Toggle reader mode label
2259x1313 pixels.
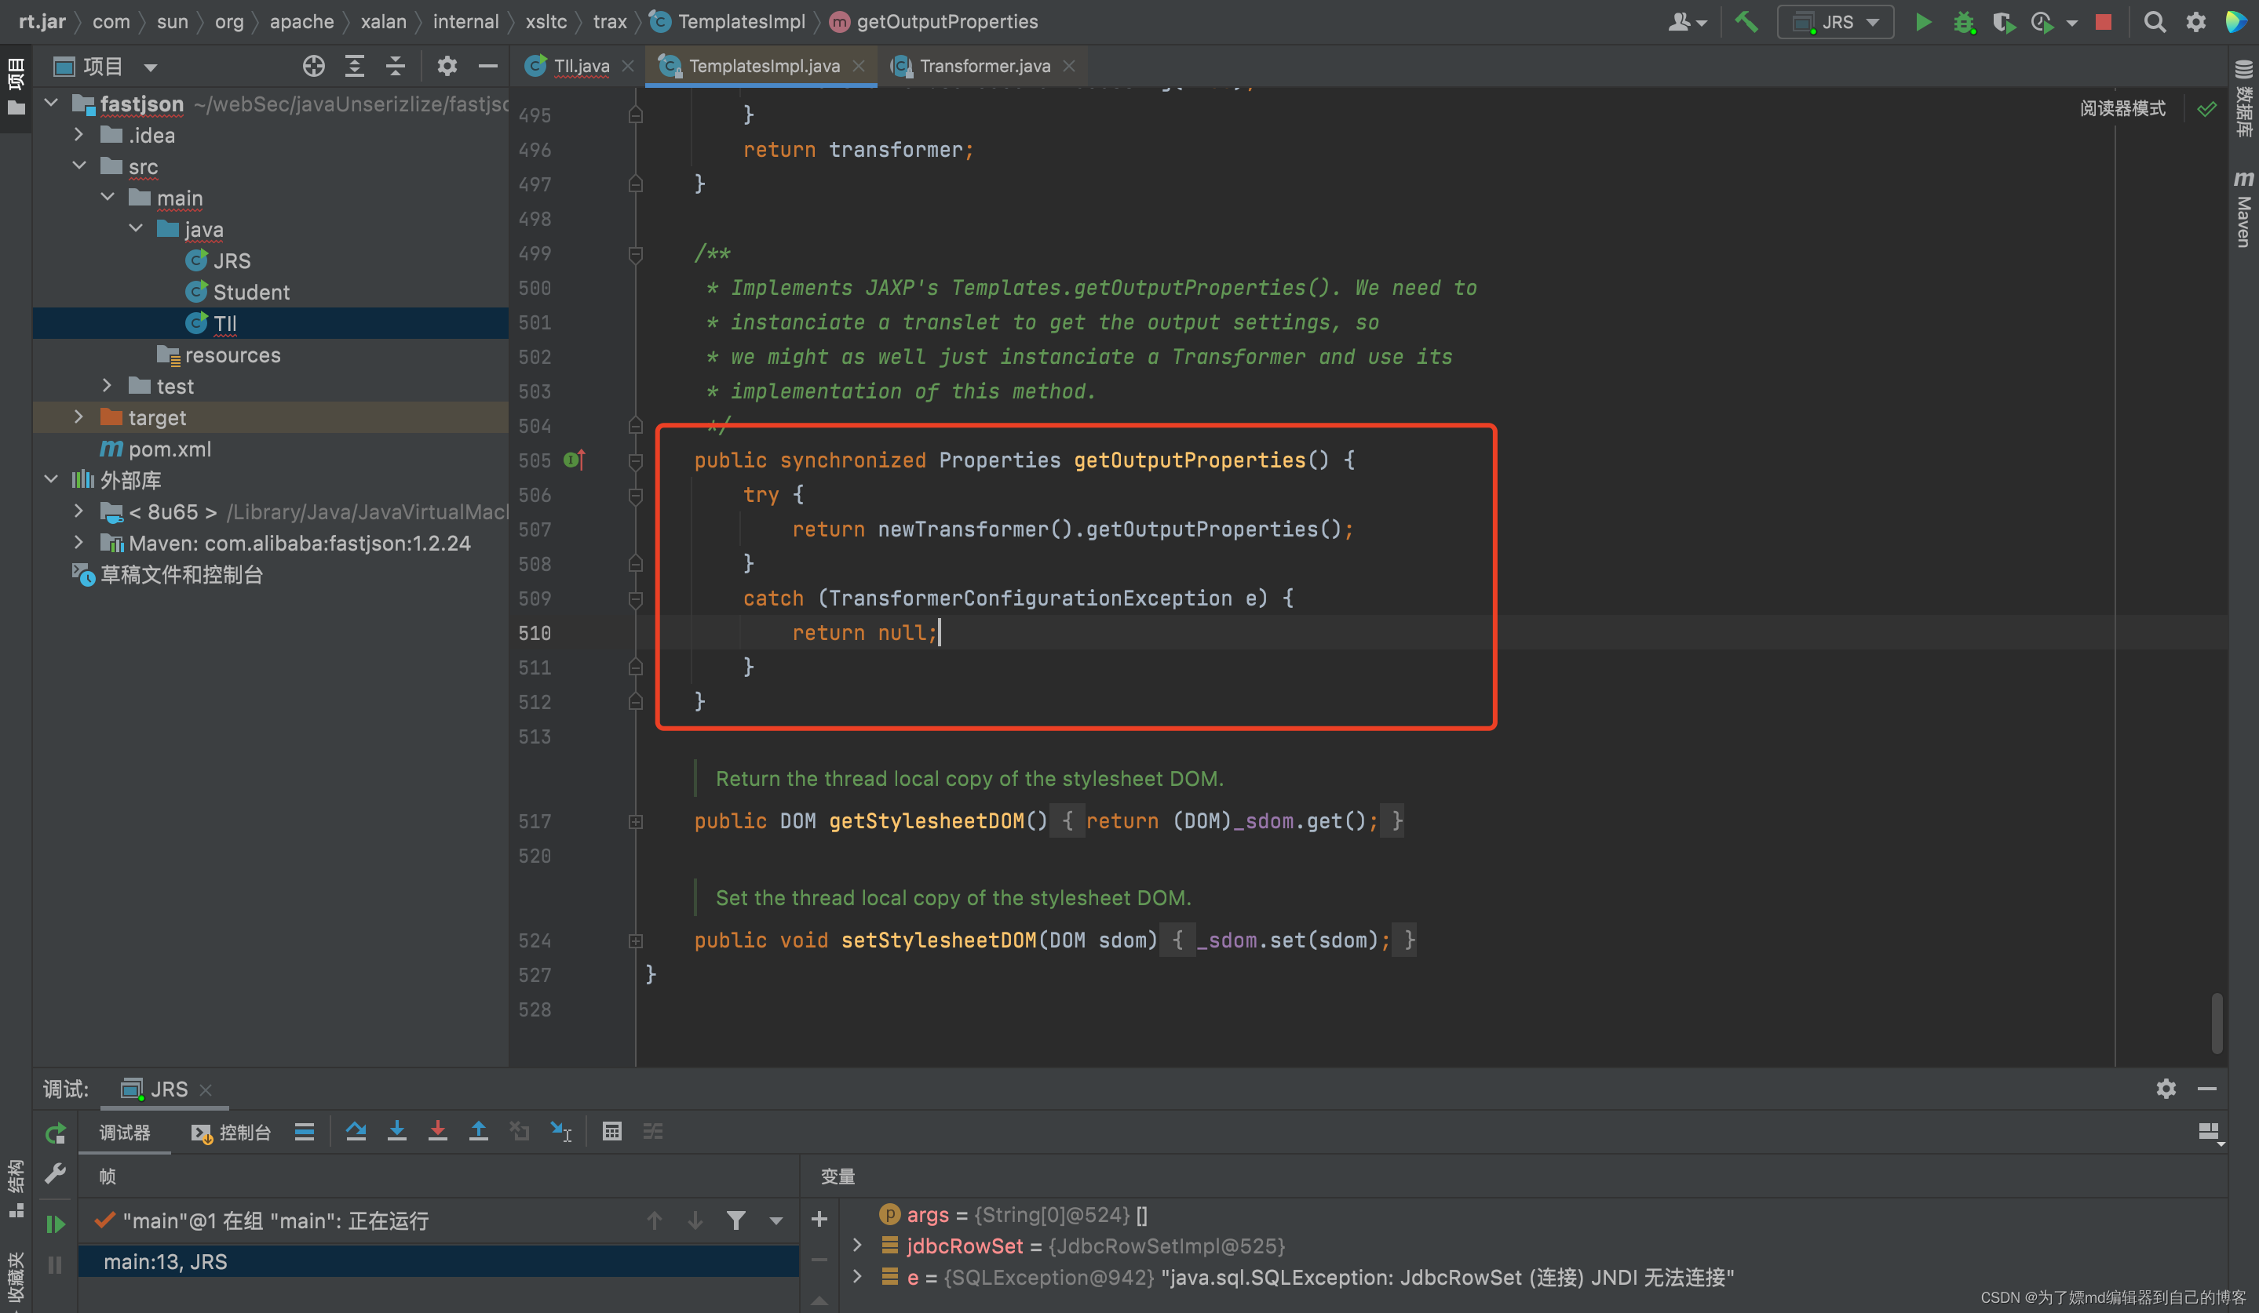coord(2122,108)
